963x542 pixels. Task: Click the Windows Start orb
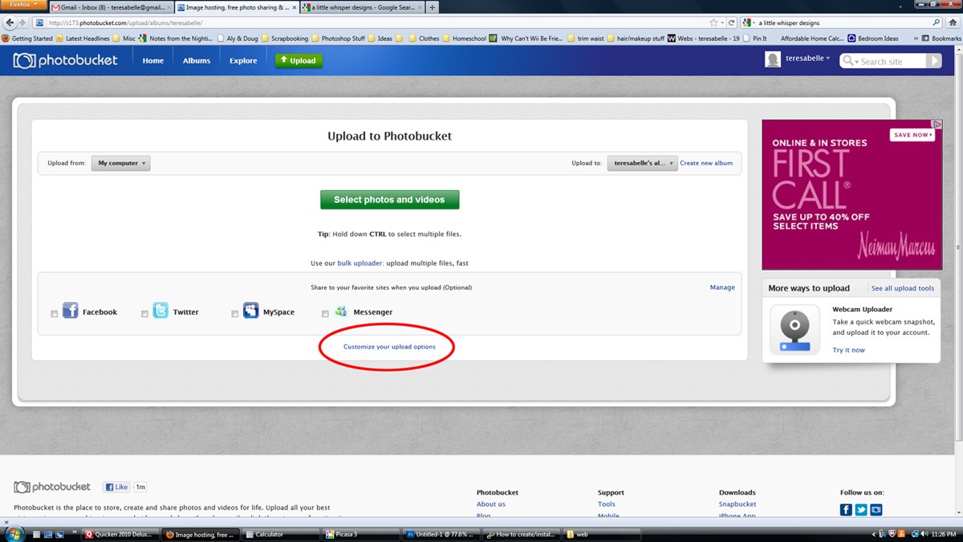16,534
